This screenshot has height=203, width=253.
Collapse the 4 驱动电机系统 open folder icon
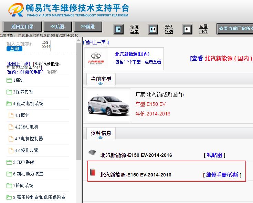tap(9, 104)
